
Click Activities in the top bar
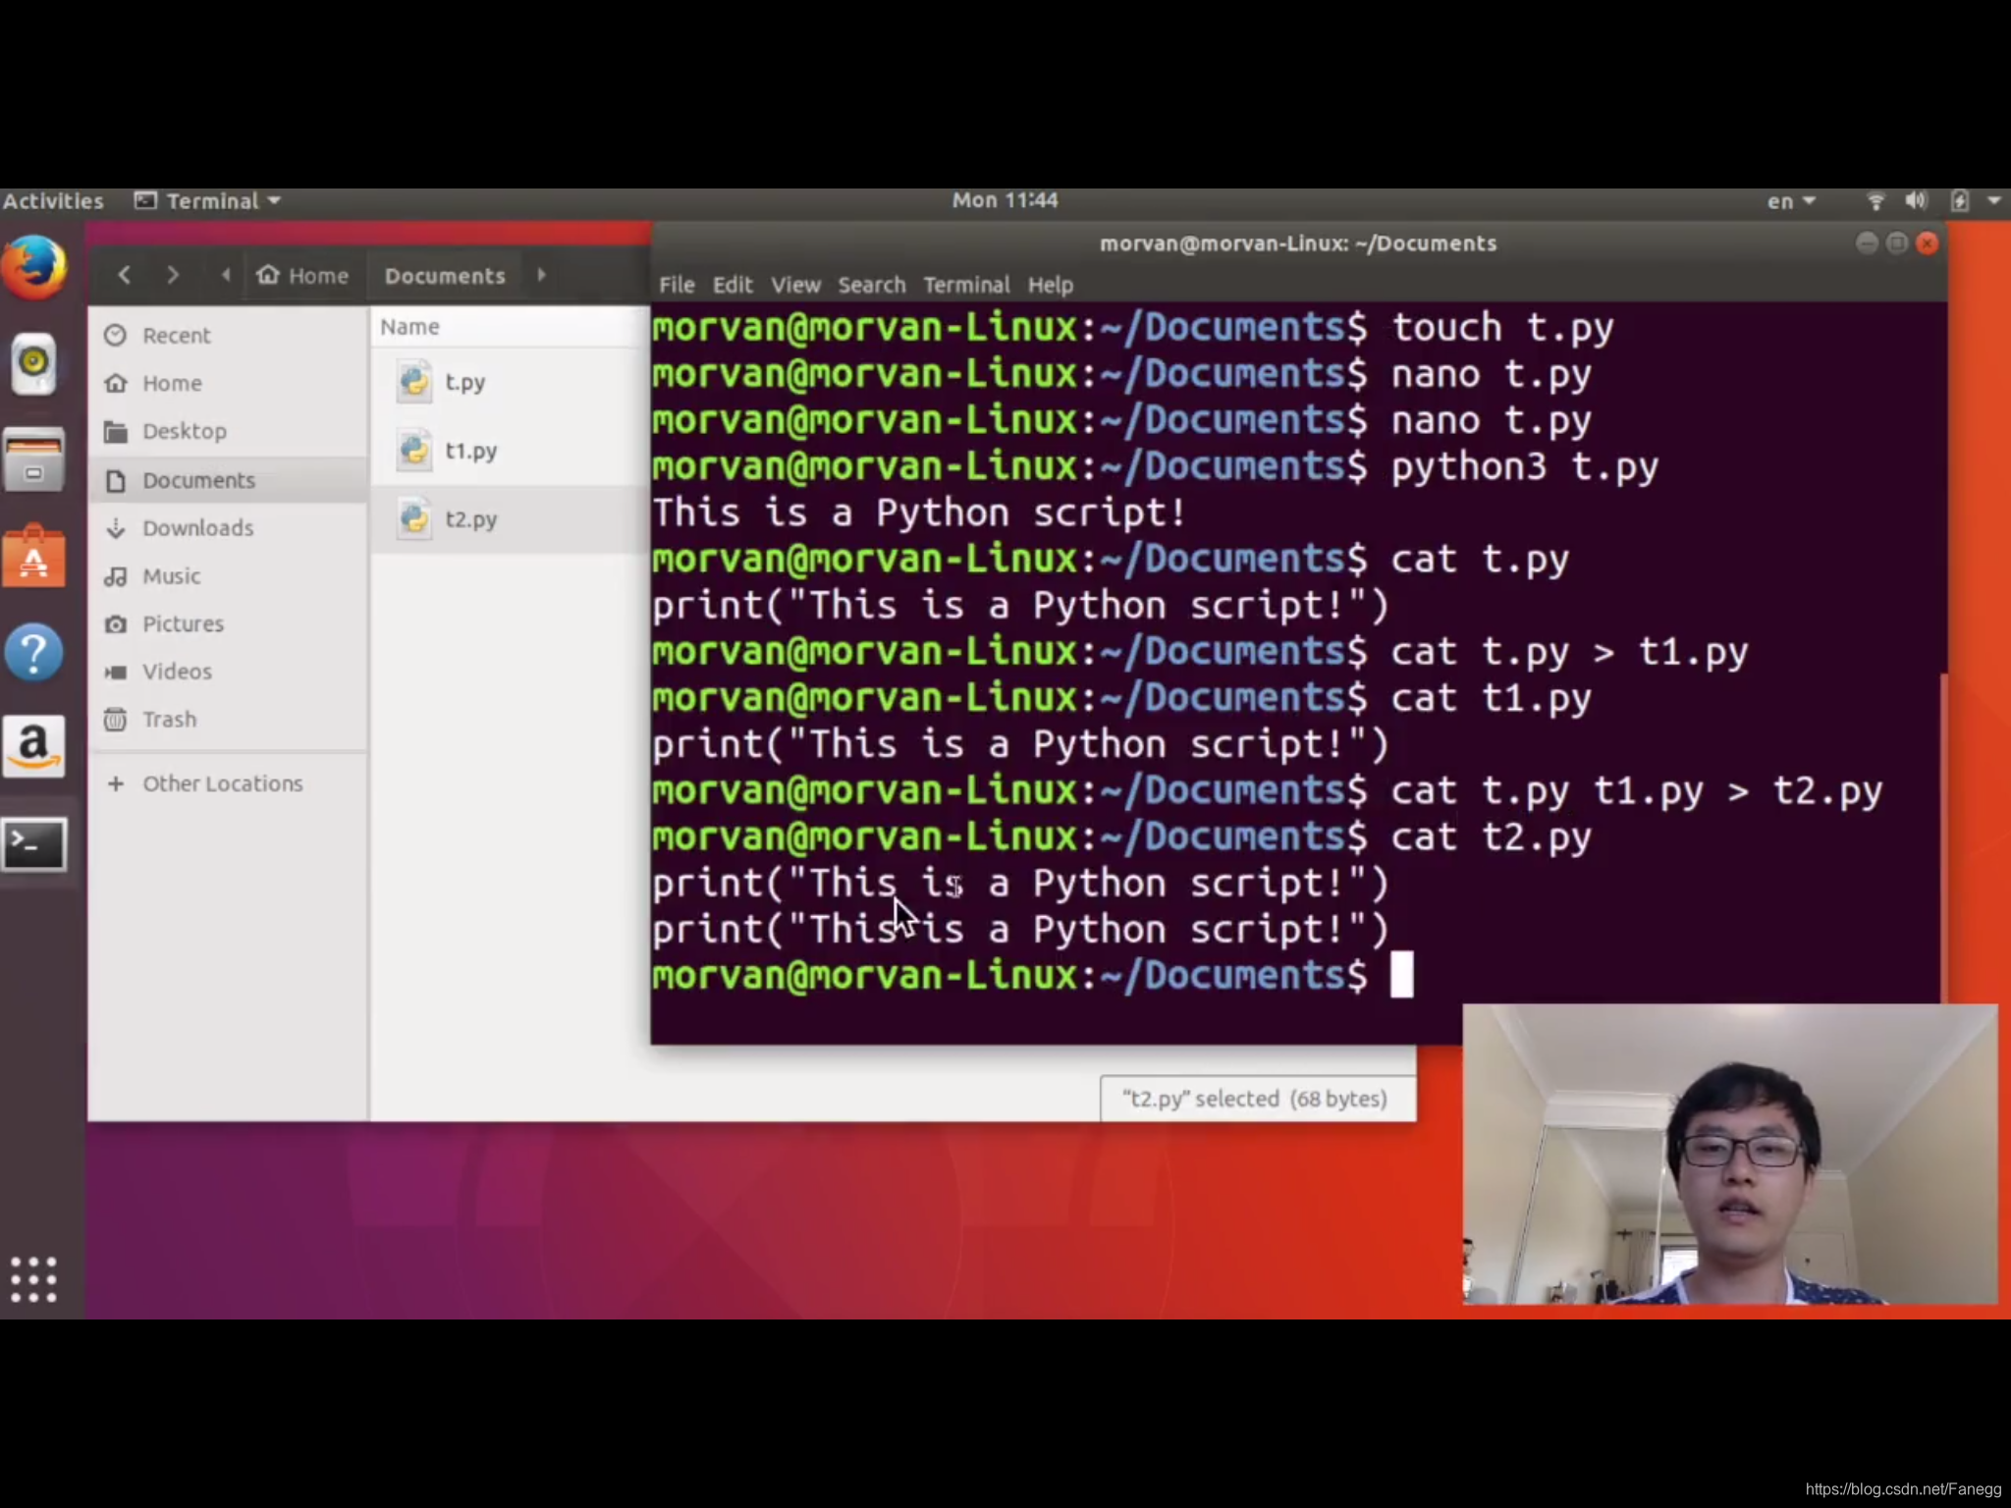(53, 201)
